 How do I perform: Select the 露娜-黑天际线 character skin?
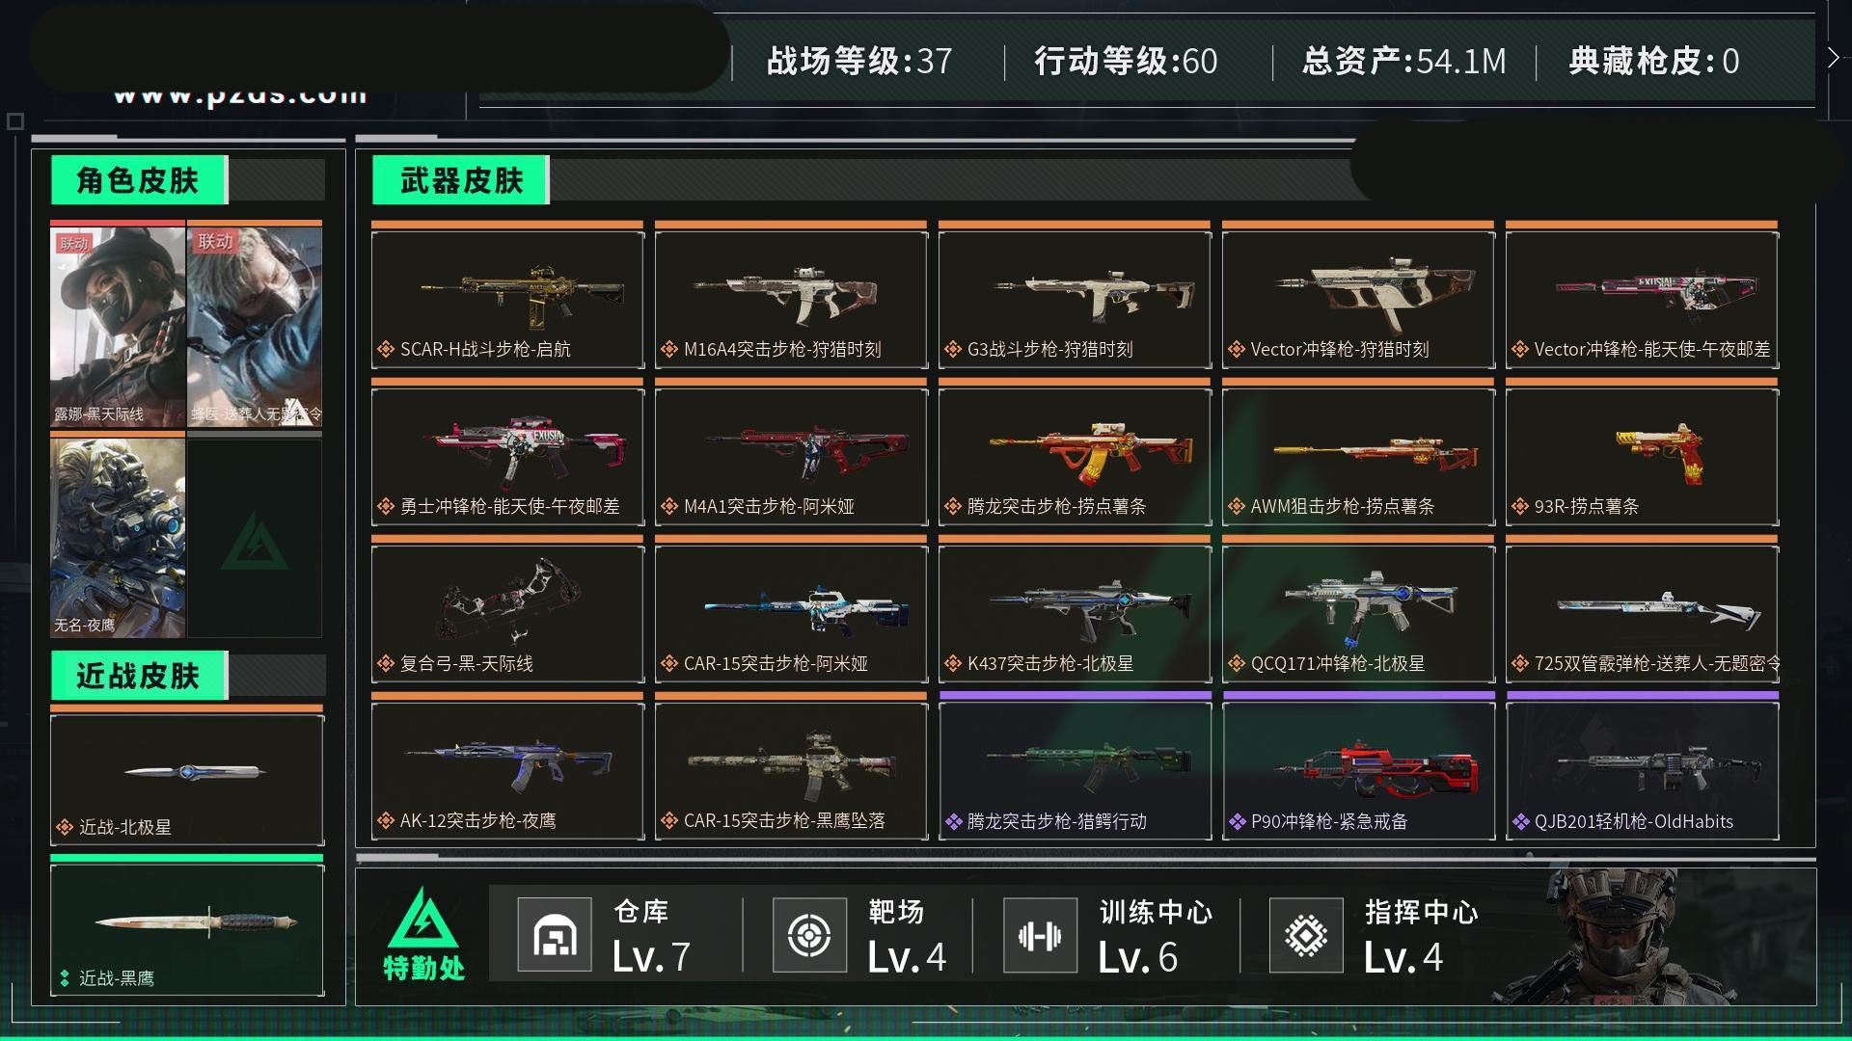pos(118,326)
